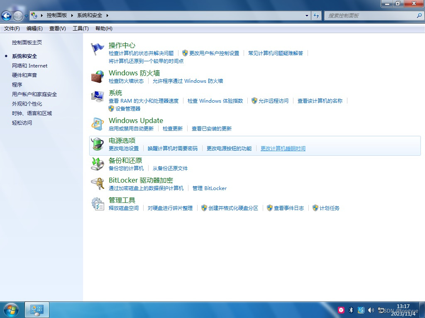Expand the arrow after 系统和安全 breadcrumb
Viewport: 425px width, 318px height.
[107, 15]
